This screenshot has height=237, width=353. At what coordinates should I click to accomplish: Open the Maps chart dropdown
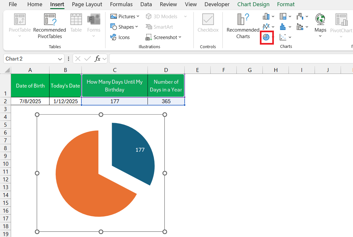tap(320, 26)
